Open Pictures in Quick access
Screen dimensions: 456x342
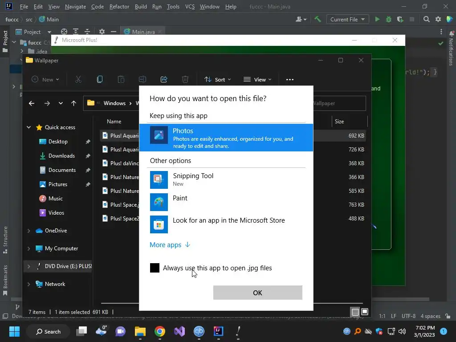point(58,184)
